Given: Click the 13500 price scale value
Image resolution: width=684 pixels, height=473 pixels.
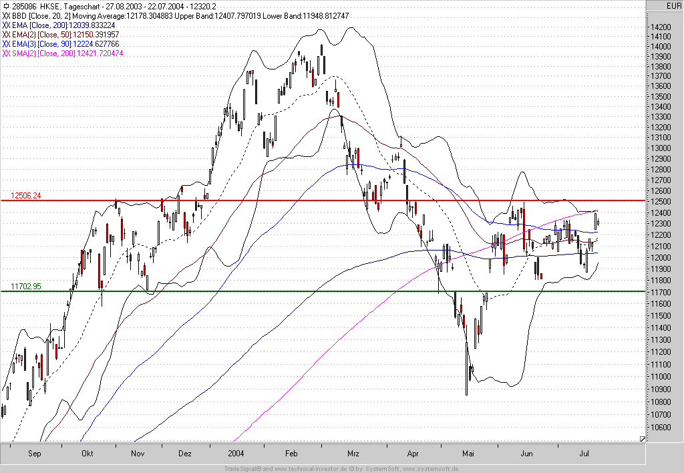Looking at the screenshot, I should point(661,96).
